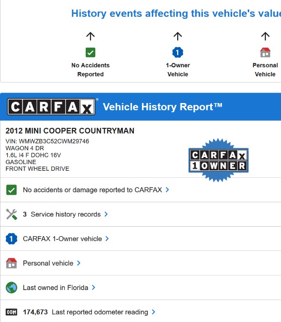This screenshot has width=281, height=322.
Task: Click the globe Last owned icon
Action: (11, 288)
